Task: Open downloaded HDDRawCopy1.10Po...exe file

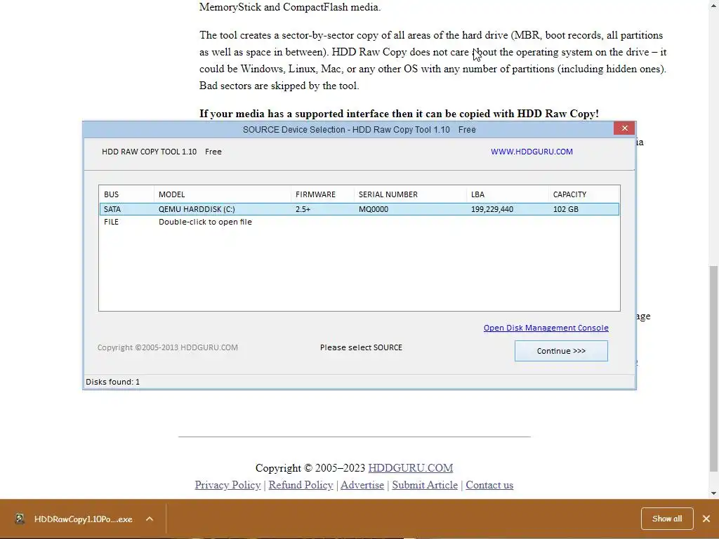Action: point(83,519)
